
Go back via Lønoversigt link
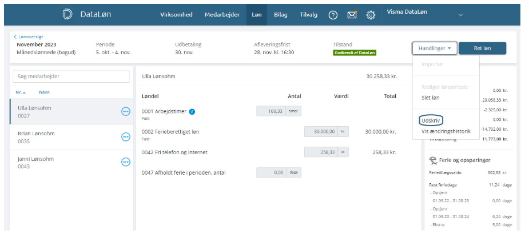[x=30, y=37]
